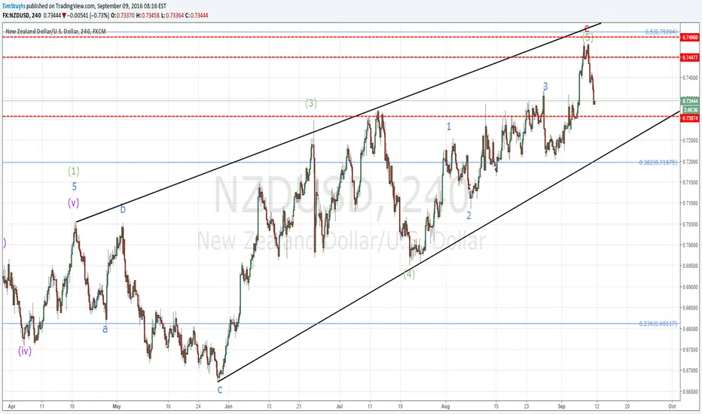Click the green 0.73444 current price tag
This screenshot has height=414, width=702.
click(690, 101)
